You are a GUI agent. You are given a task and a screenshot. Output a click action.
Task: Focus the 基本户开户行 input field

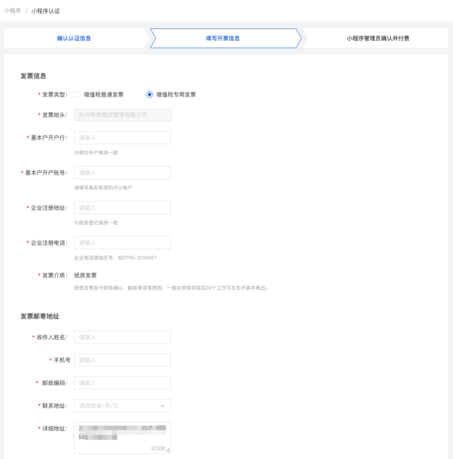click(x=123, y=138)
